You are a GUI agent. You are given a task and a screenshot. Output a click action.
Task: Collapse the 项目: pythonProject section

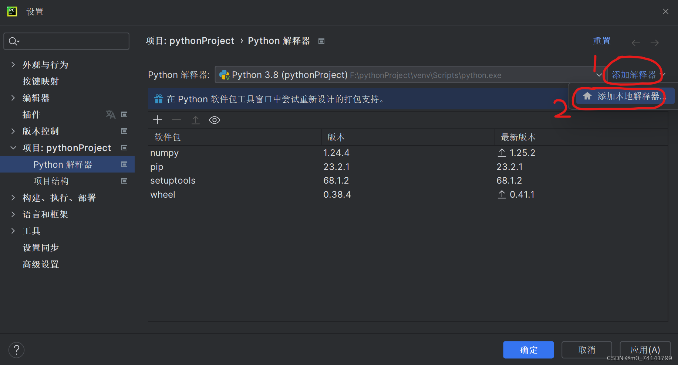click(13, 148)
